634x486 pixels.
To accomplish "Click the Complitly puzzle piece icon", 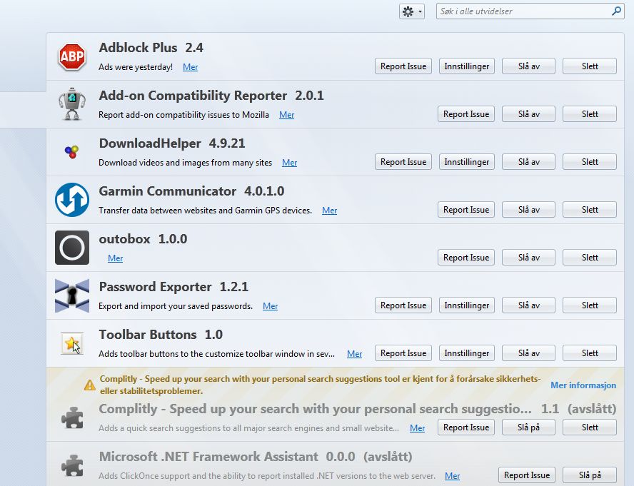I will 72,417.
